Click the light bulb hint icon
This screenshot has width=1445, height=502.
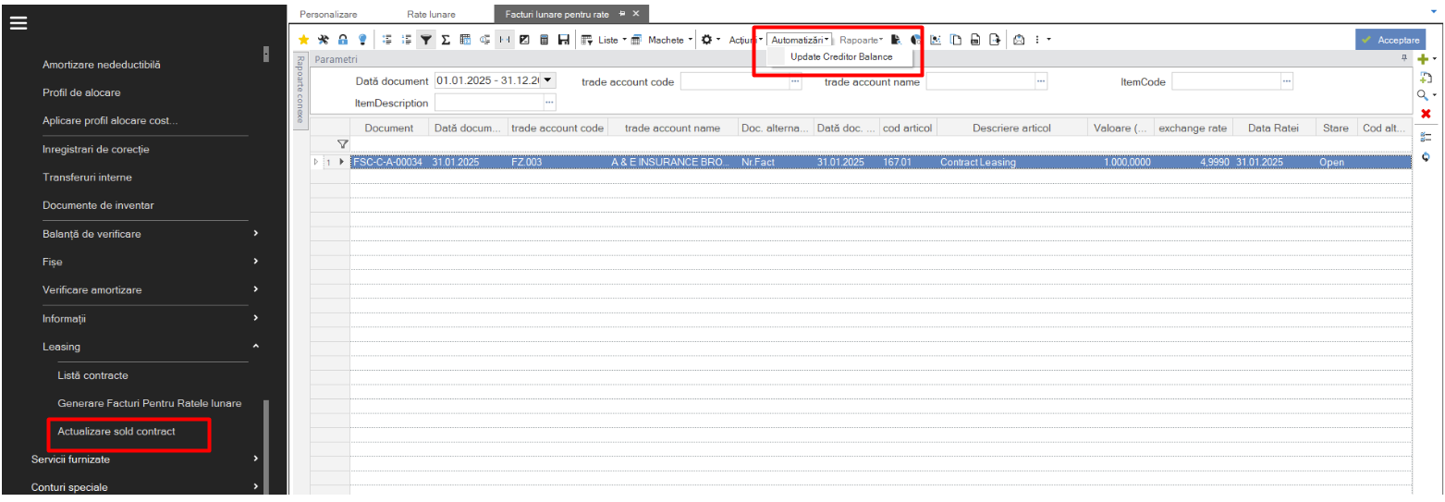click(362, 40)
